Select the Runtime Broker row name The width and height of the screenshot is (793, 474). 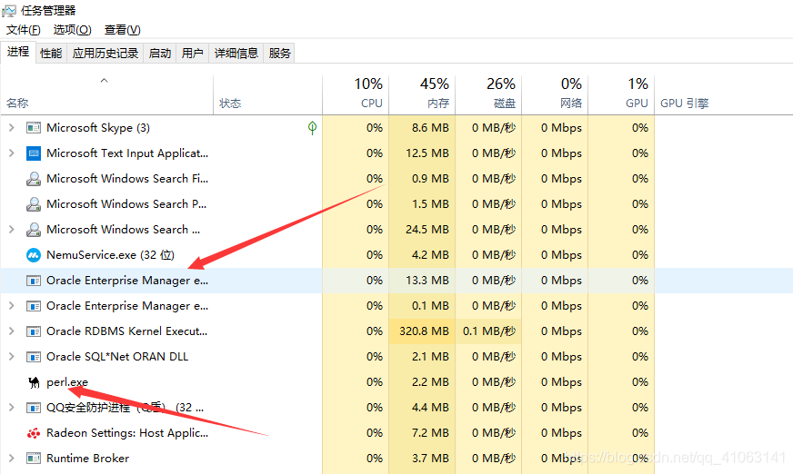pyautogui.click(x=87, y=459)
